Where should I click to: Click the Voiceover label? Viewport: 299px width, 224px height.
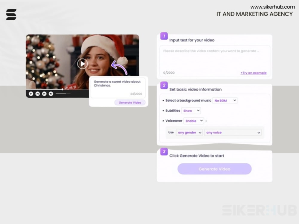click(x=174, y=121)
